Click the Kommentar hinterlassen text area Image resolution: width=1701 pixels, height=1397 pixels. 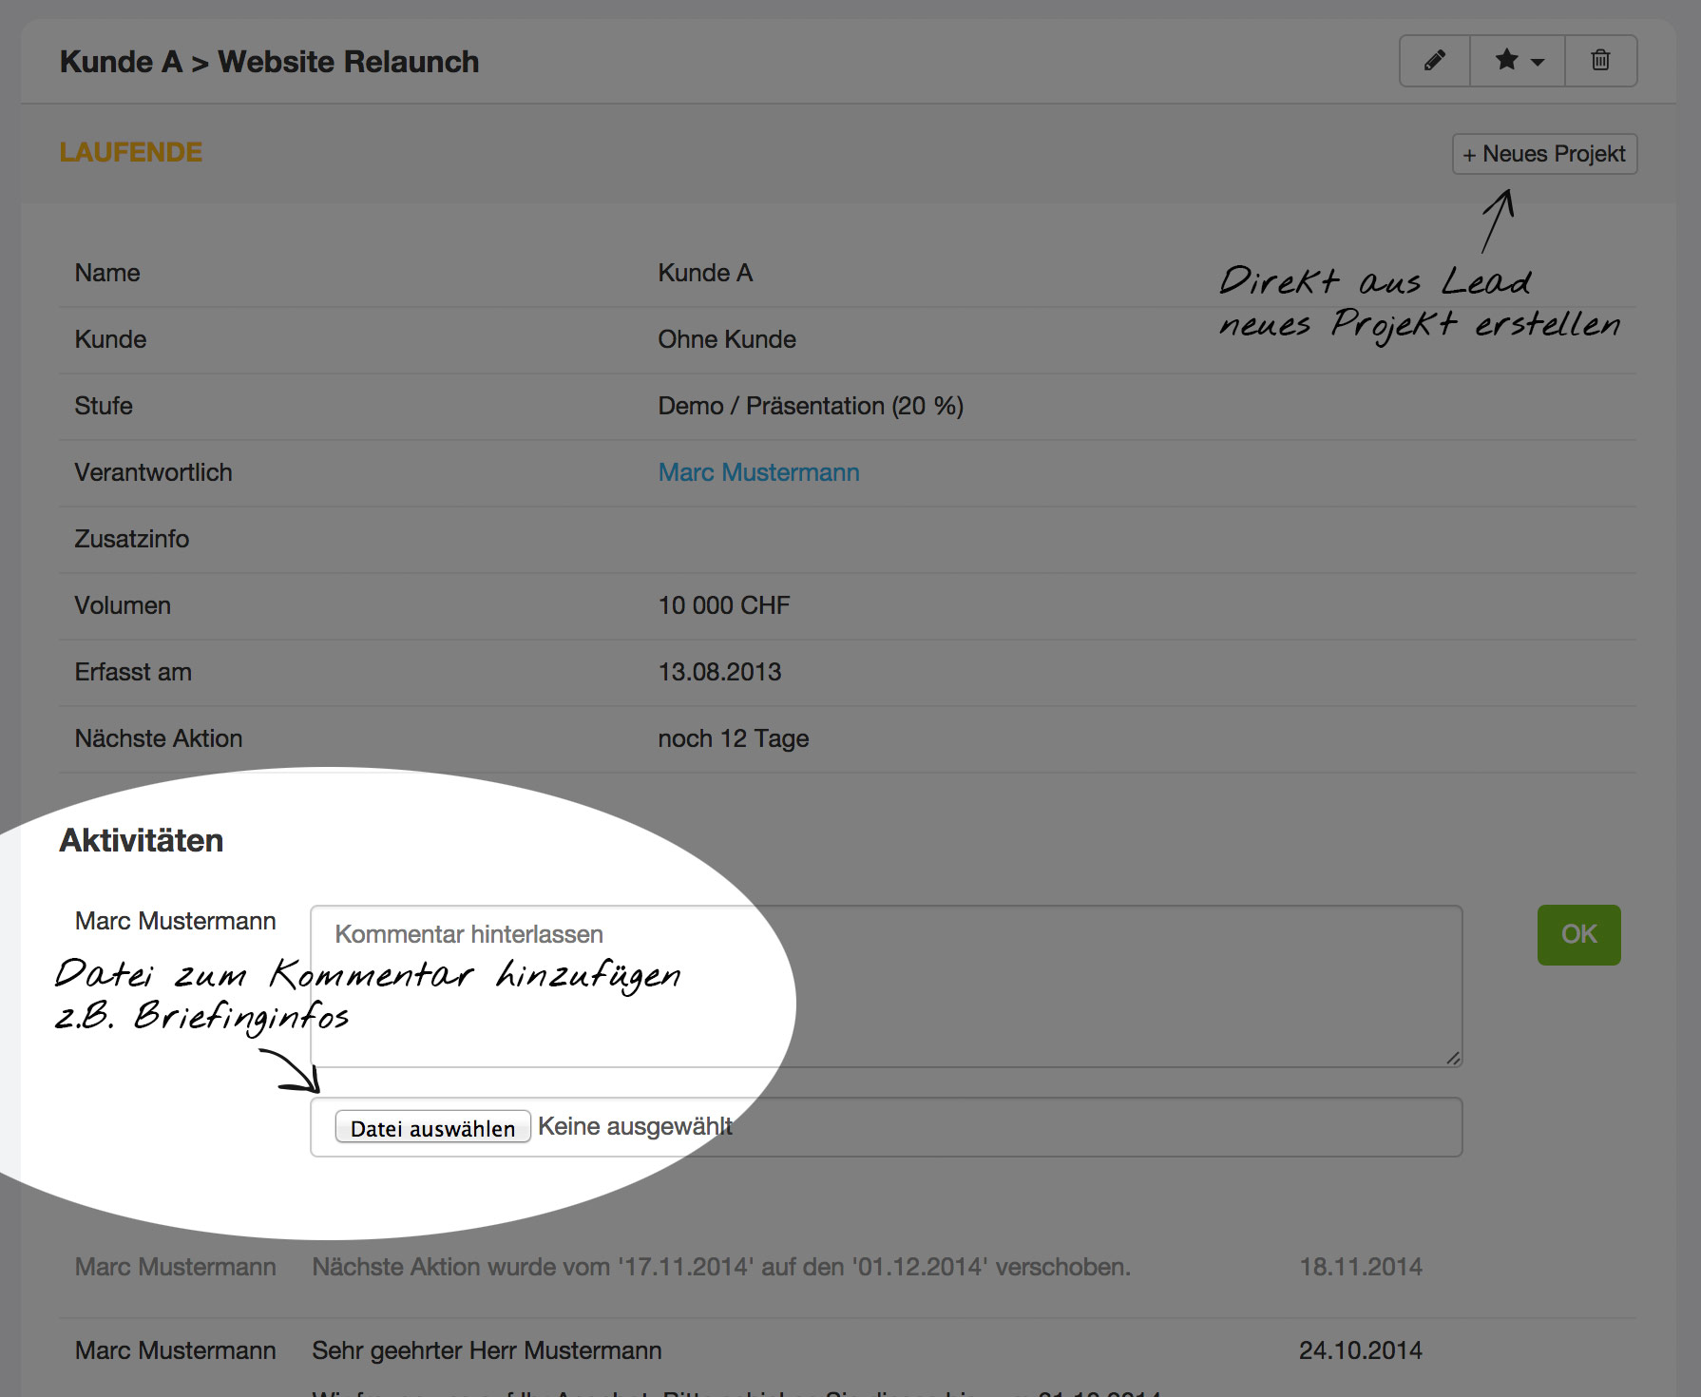pos(886,986)
